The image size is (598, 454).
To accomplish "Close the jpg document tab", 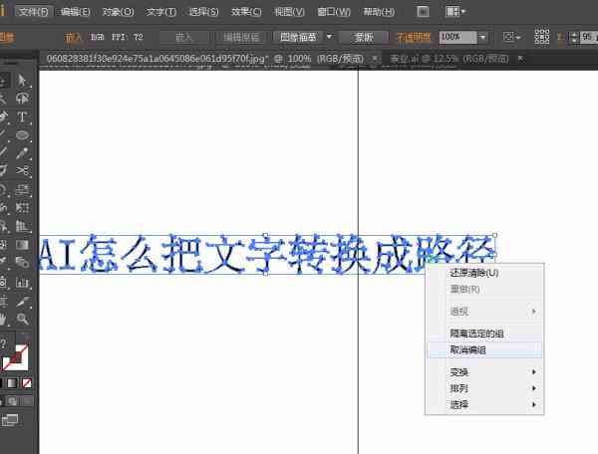I will [375, 59].
